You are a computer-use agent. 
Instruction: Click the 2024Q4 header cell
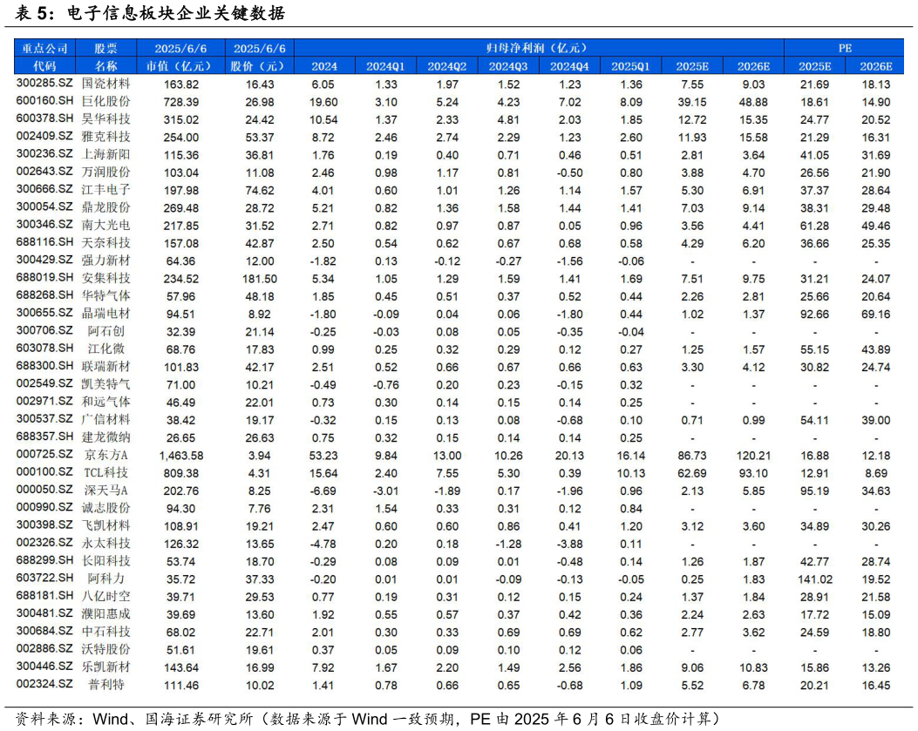click(568, 65)
